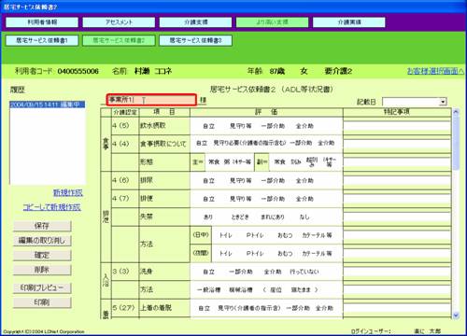Select トイレ for (日中) 方法
The image size is (467, 336).
(225, 235)
